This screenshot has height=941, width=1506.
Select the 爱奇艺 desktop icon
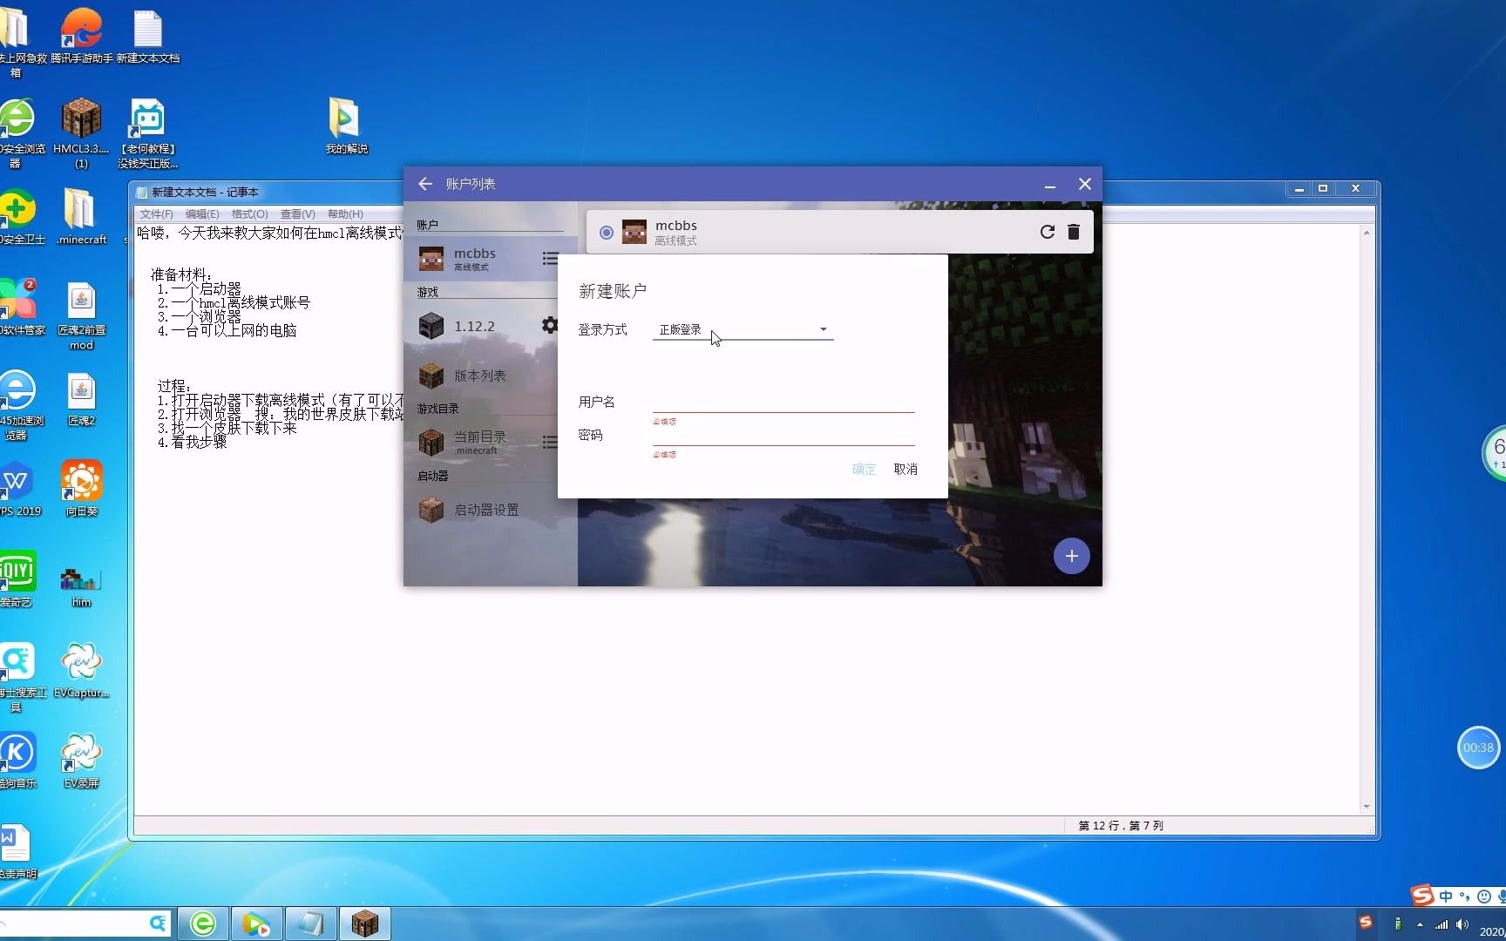[17, 579]
